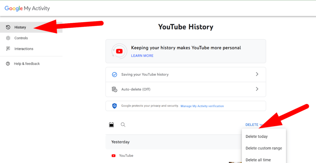Click 'Keeping your history makes YouTube more personal'
The height and width of the screenshot is (163, 316).
[186, 48]
